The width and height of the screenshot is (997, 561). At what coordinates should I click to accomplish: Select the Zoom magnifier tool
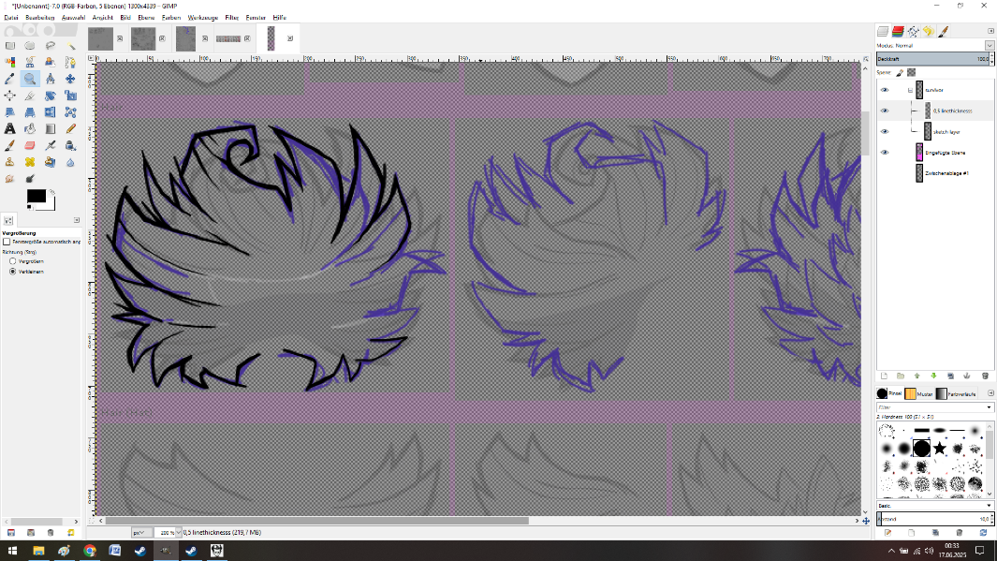click(30, 79)
